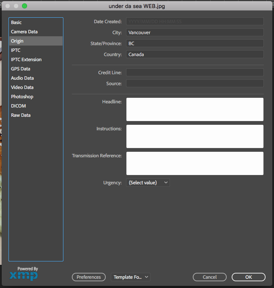View the Raw Data section
The width and height of the screenshot is (274, 288).
click(x=21, y=115)
